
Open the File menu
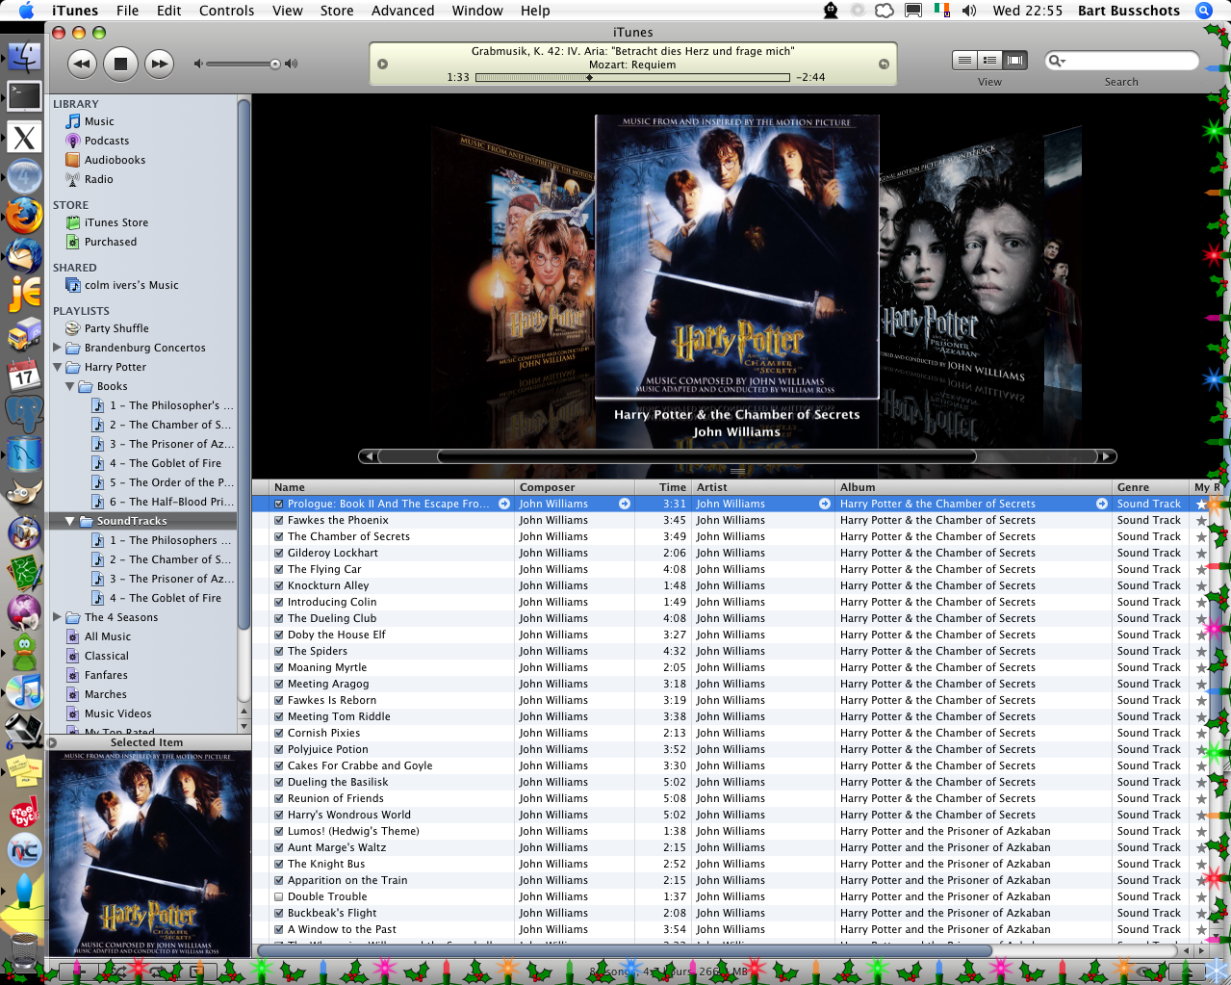[127, 11]
